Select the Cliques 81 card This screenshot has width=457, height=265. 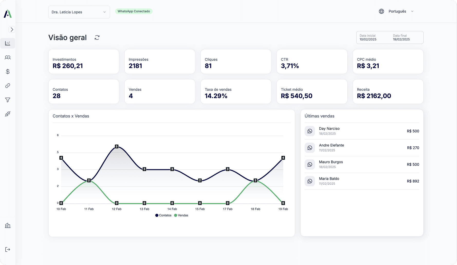tap(236, 62)
